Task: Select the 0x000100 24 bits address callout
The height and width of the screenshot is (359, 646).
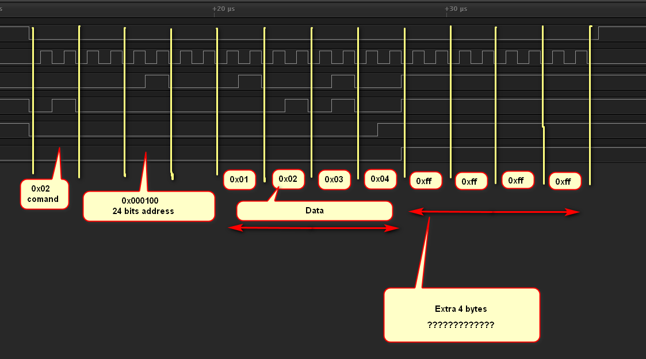Action: tap(148, 206)
